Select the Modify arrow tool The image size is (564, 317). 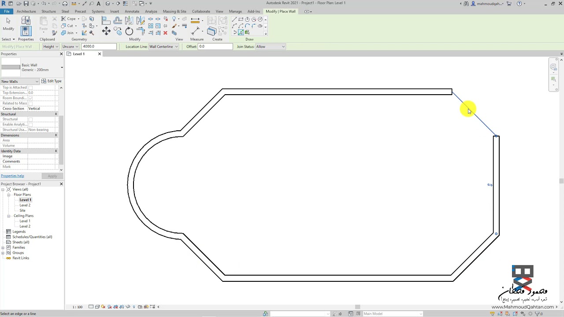[8, 21]
